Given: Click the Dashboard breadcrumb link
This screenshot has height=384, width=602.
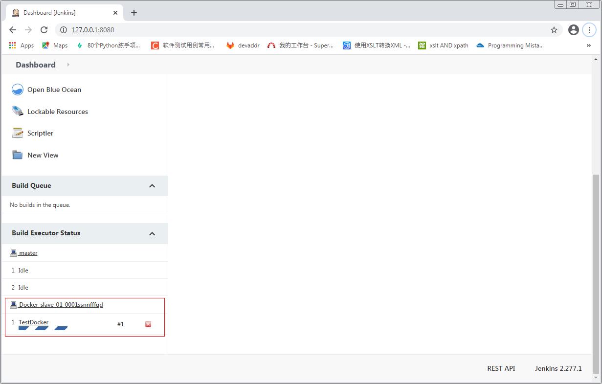Looking at the screenshot, I should (x=35, y=65).
